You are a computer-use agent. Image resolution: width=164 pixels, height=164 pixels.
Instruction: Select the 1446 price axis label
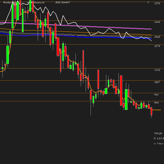157,22
